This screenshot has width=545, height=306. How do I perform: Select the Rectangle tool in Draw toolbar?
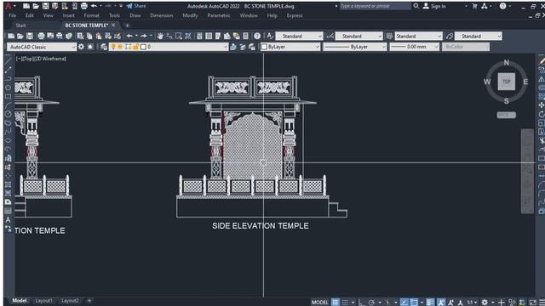pos(9,96)
